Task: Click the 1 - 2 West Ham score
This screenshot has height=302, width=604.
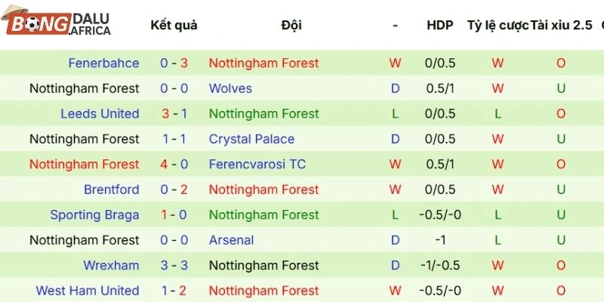Action: (x=174, y=291)
